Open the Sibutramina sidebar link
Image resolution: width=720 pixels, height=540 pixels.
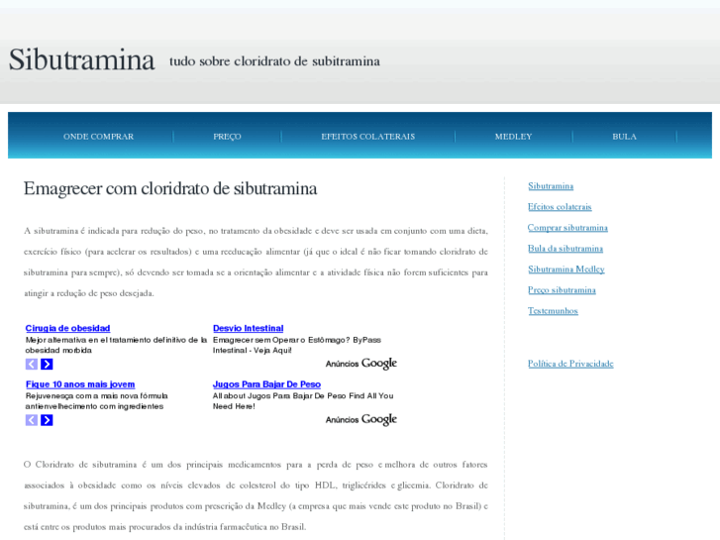pyautogui.click(x=551, y=186)
